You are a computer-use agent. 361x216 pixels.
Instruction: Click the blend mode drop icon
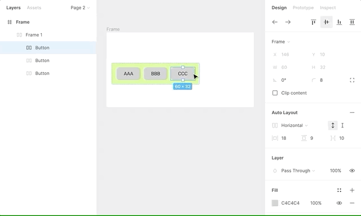click(275, 171)
